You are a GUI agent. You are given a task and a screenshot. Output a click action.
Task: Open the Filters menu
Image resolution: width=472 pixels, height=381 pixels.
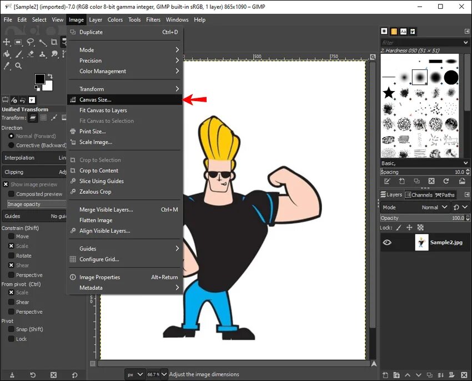point(153,20)
